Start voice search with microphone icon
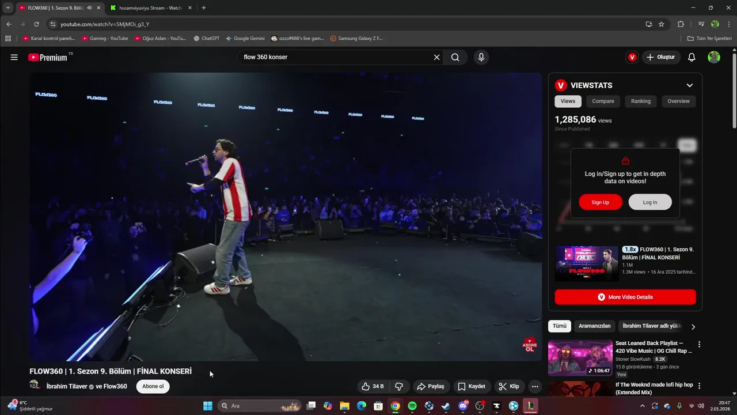This screenshot has height=415, width=737. 481,57
